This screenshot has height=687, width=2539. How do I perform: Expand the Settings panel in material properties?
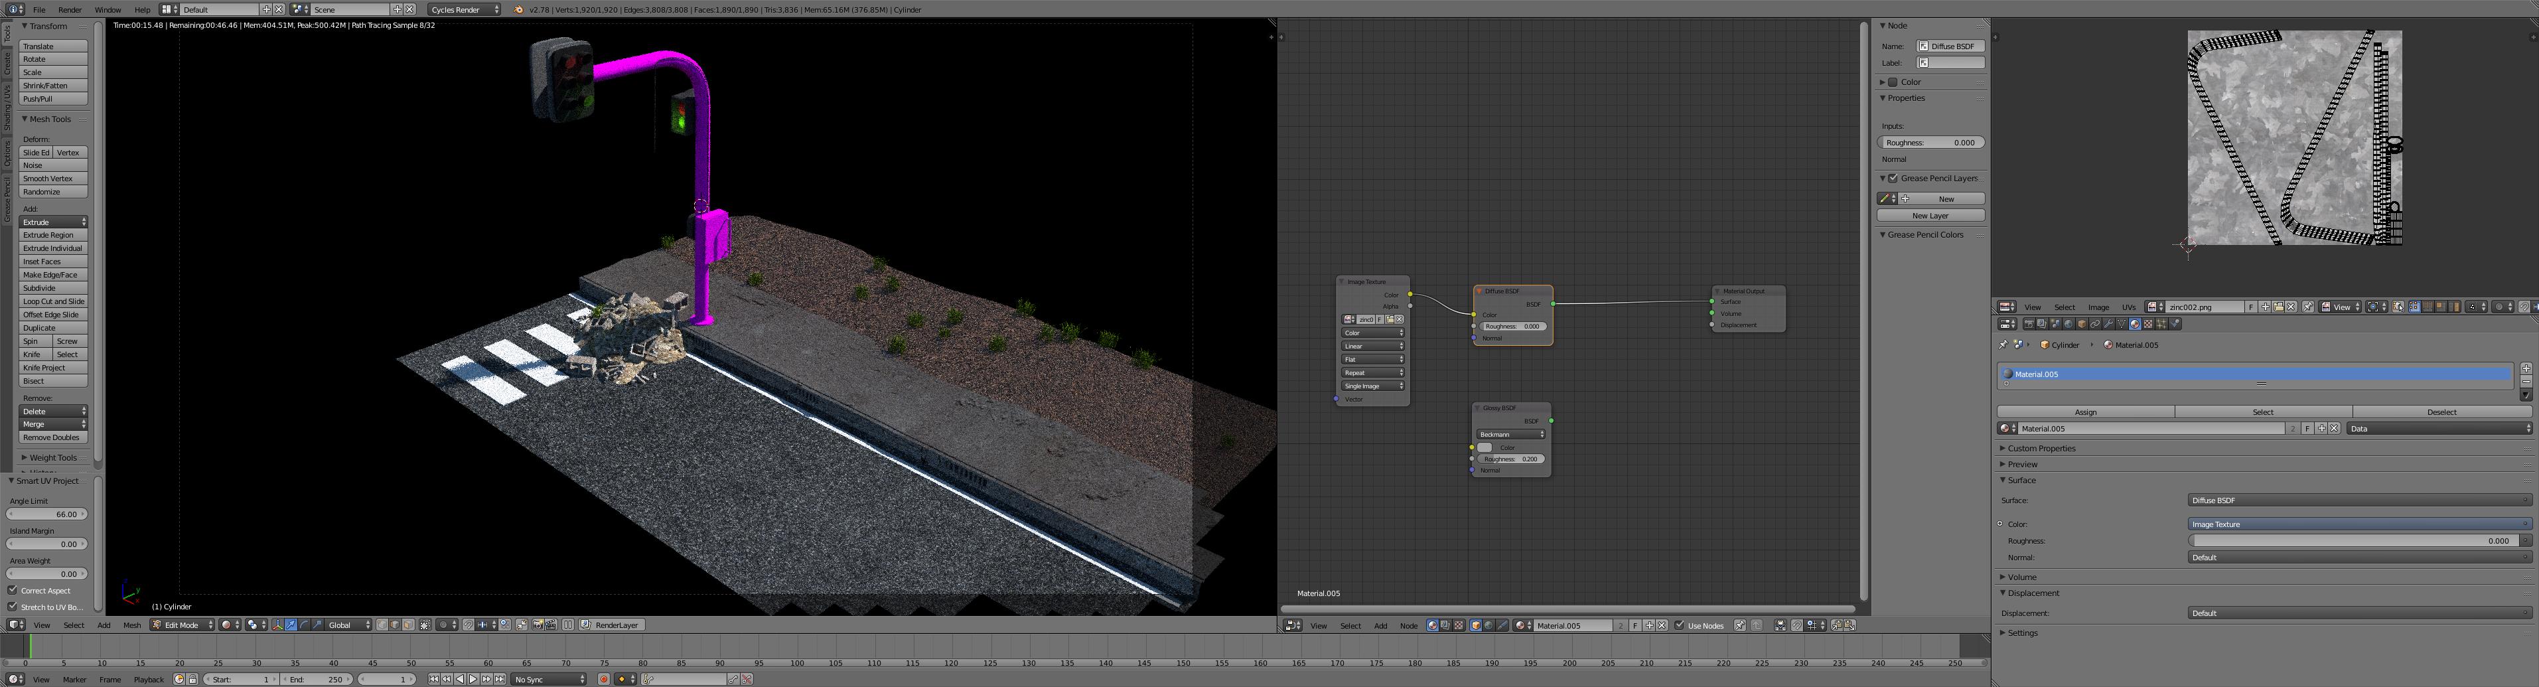[x=2021, y=633]
